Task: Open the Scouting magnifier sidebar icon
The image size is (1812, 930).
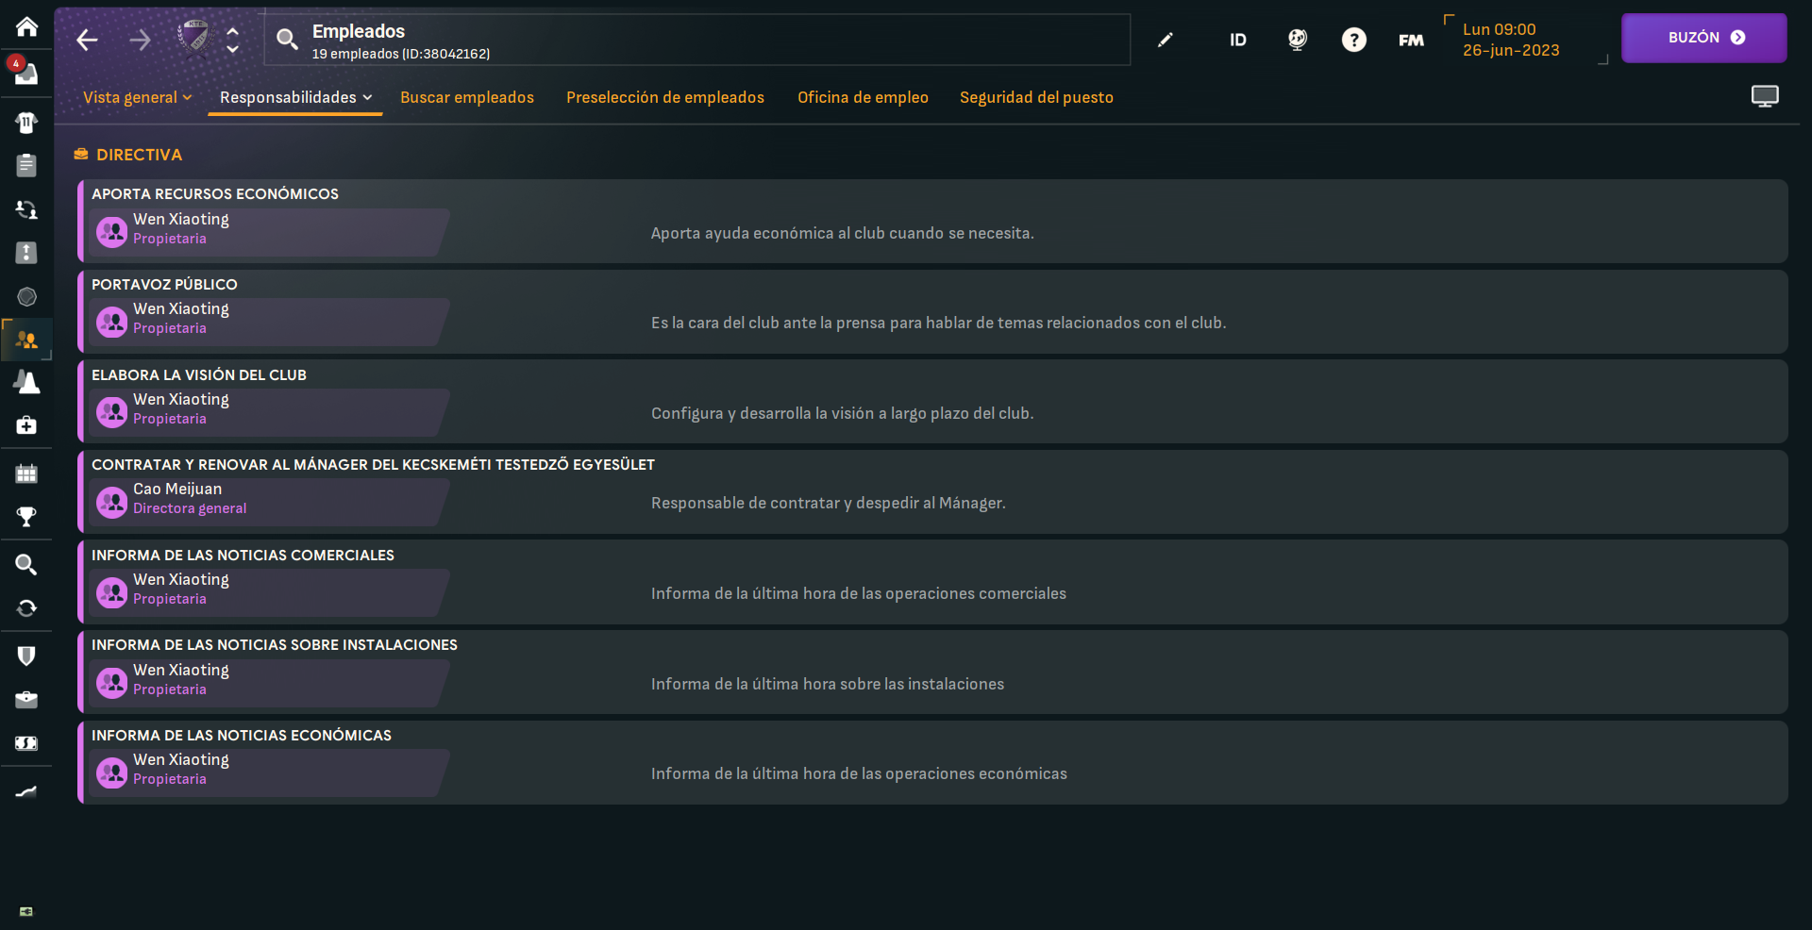Action: (26, 565)
